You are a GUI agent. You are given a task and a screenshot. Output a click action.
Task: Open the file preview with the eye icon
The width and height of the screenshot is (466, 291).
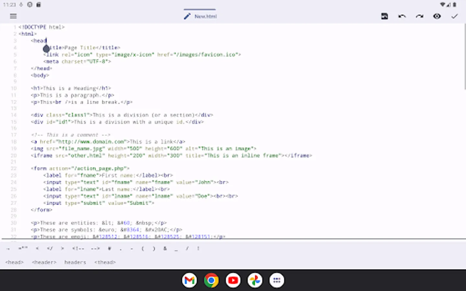[x=437, y=16]
